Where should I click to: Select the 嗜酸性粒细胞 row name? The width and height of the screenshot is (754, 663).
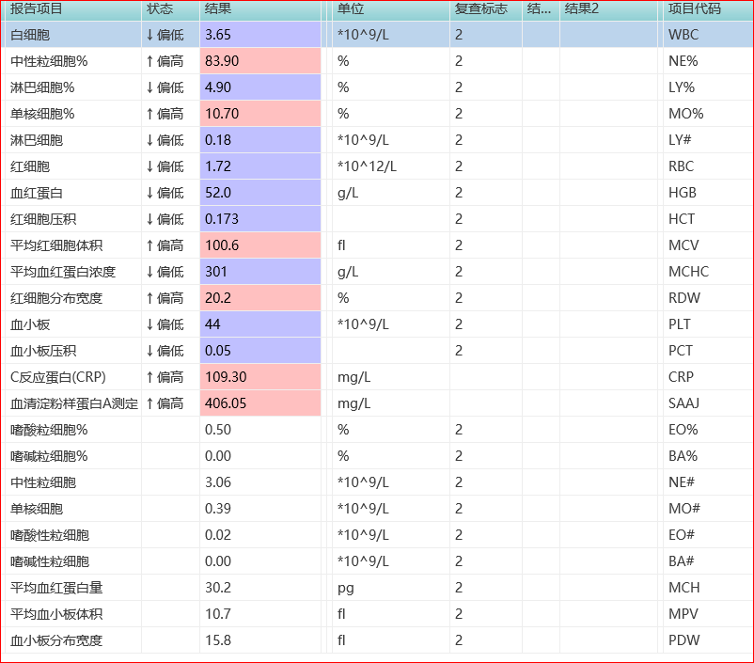click(50, 535)
